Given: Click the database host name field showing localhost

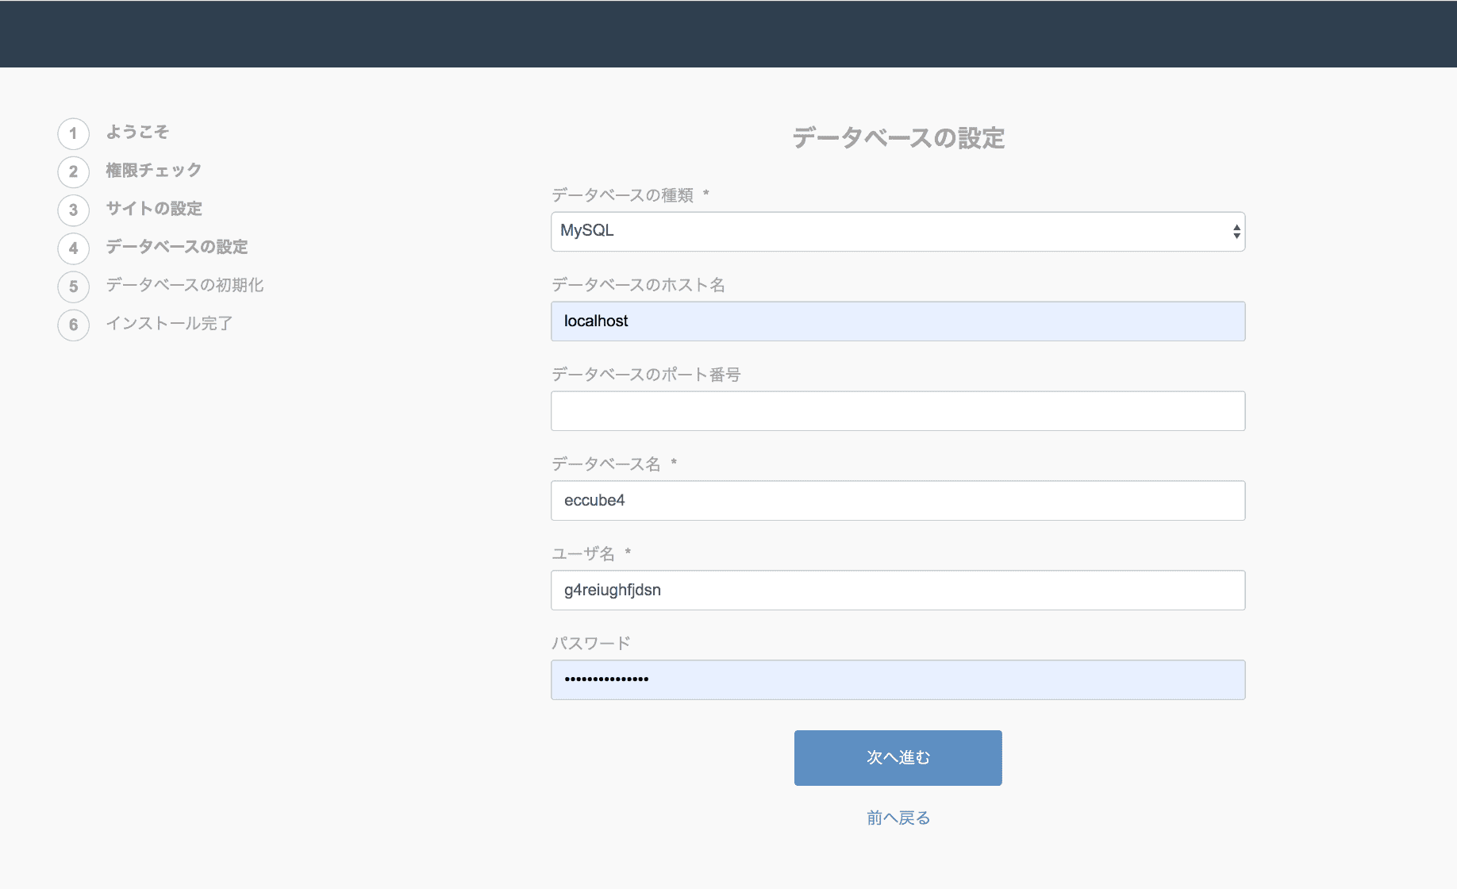Looking at the screenshot, I should [898, 321].
